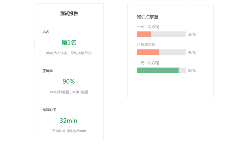Click the 80% percentage label
Viewport: 248px width, 144px height.
tap(192, 71)
